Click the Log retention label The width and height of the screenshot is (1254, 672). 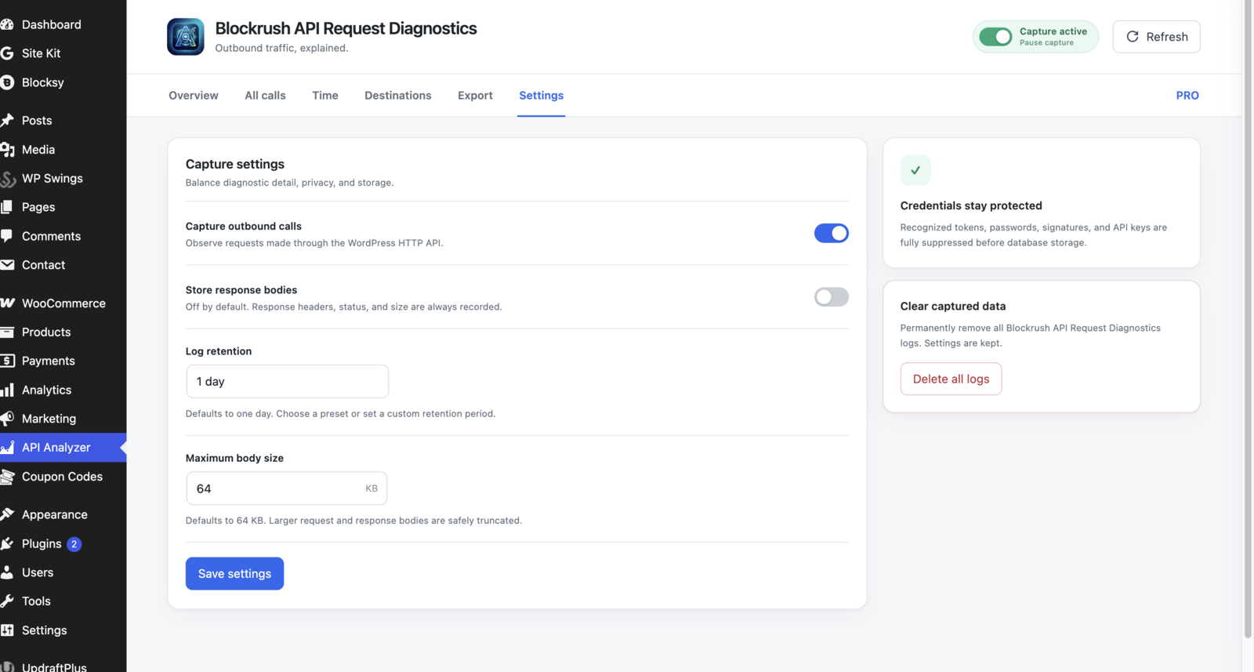point(219,351)
